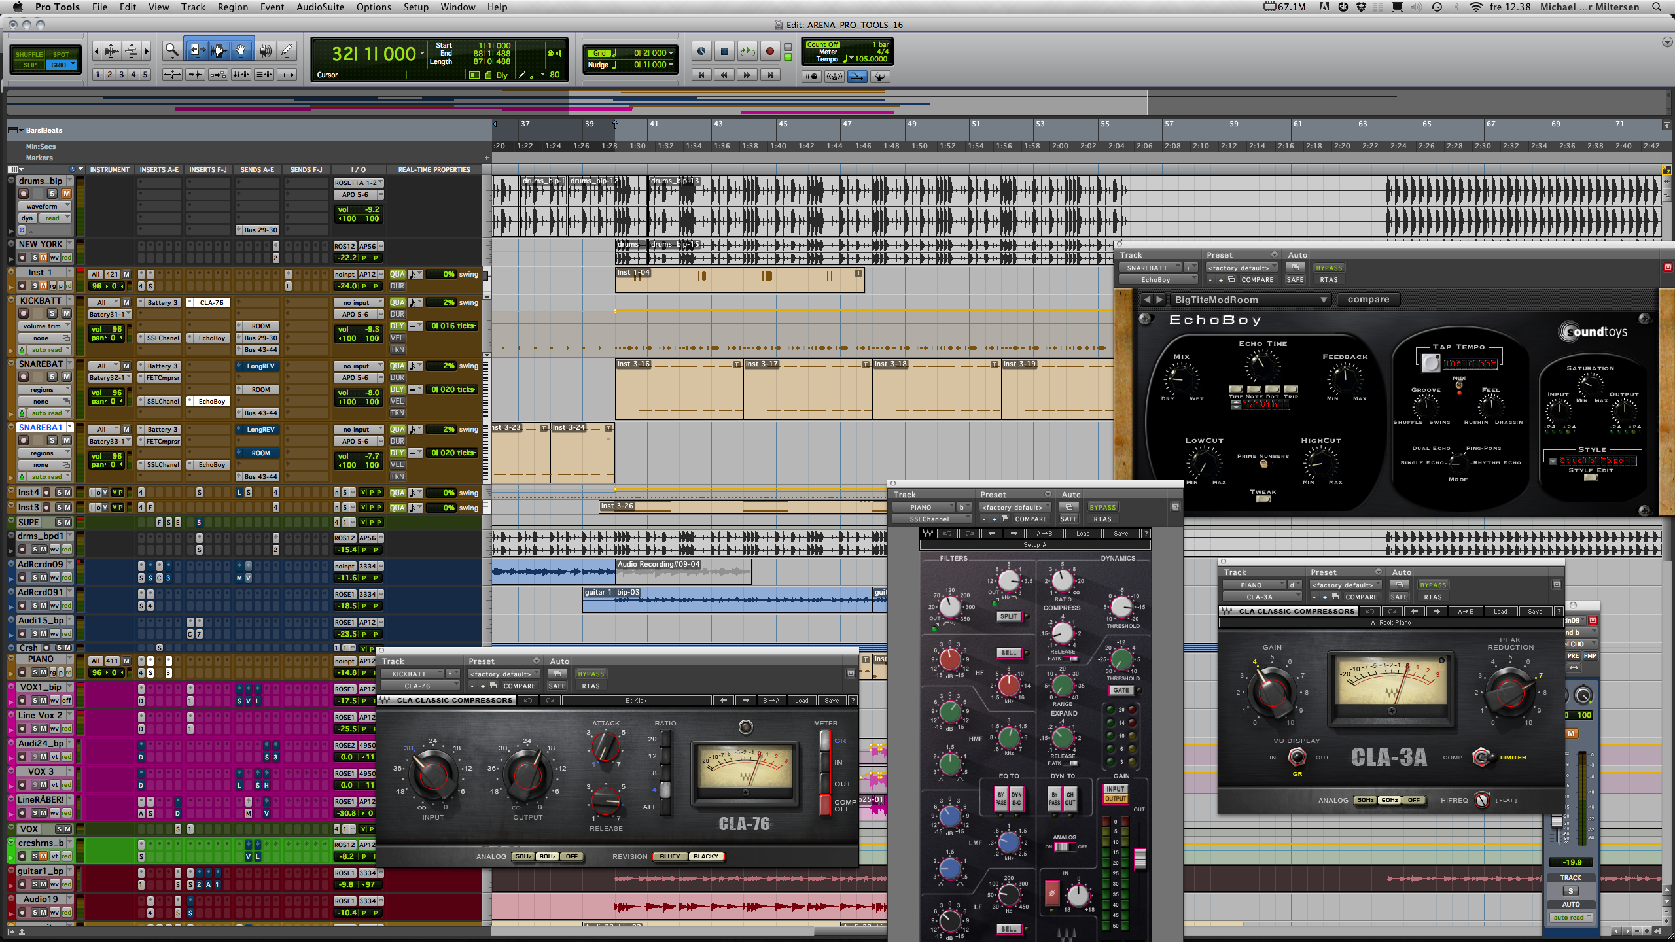Viewport: 1675px width, 942px height.
Task: Click the main counter display 32|1|000
Action: tap(374, 54)
